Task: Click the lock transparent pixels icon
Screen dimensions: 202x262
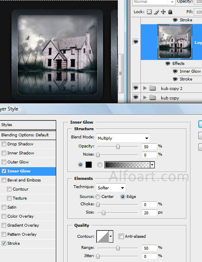Action: tap(149, 12)
